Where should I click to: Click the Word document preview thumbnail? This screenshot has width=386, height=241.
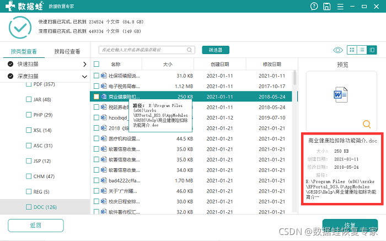[x=341, y=94]
